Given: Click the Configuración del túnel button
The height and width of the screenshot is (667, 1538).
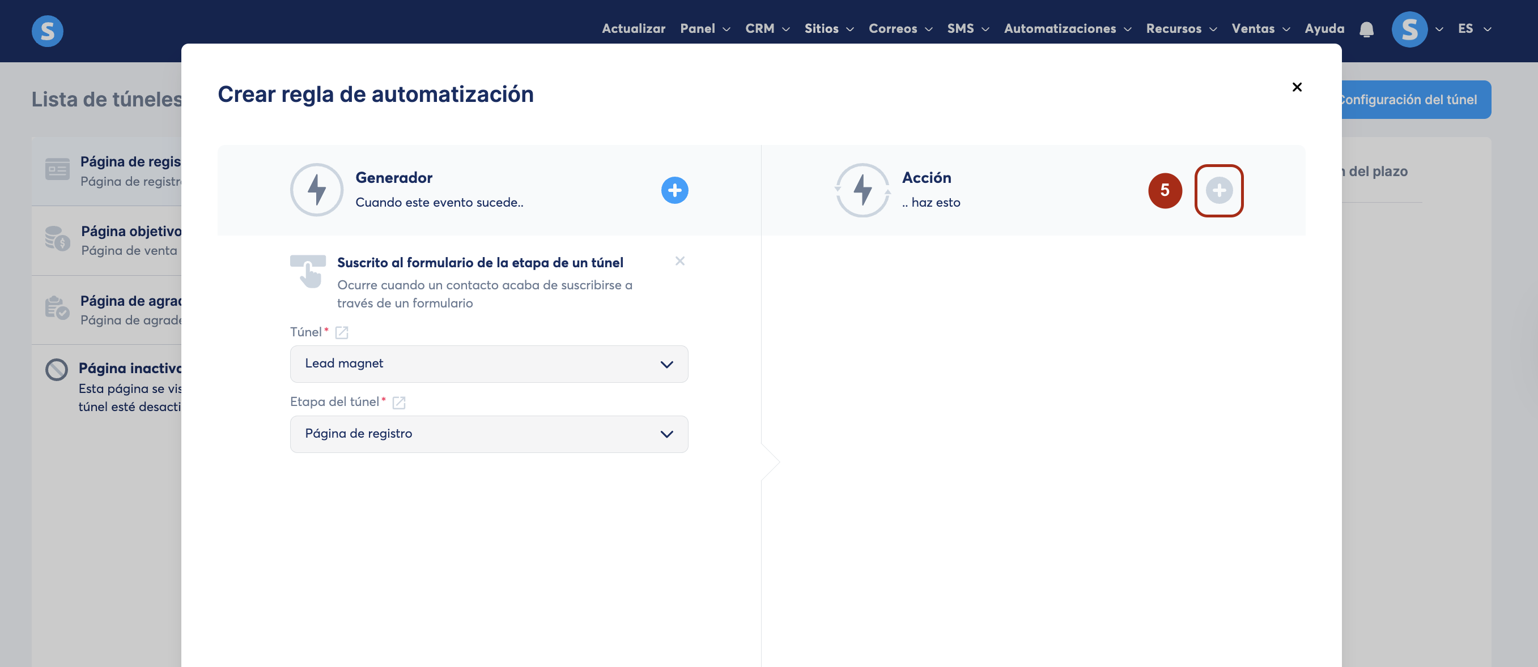Looking at the screenshot, I should pos(1415,100).
